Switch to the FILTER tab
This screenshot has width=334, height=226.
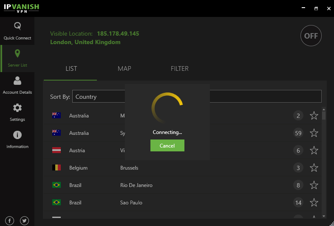[x=180, y=69]
